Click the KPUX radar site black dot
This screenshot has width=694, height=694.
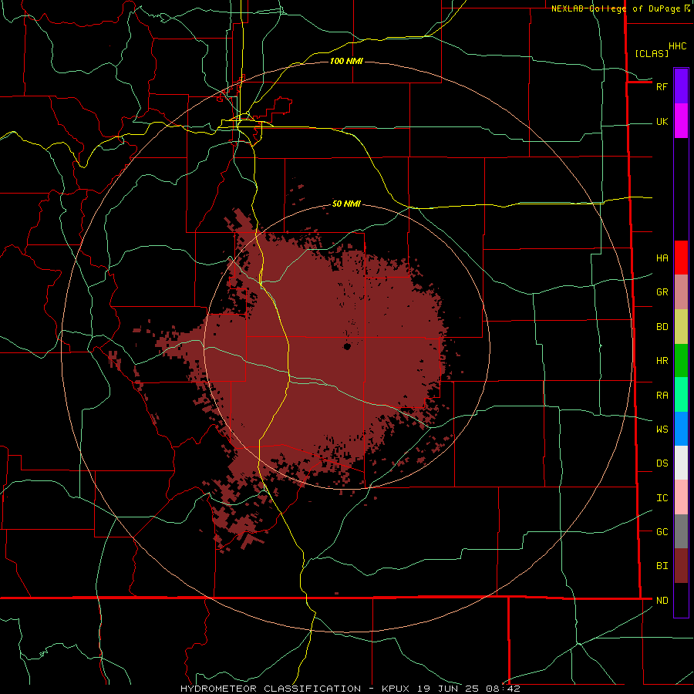coord(347,346)
